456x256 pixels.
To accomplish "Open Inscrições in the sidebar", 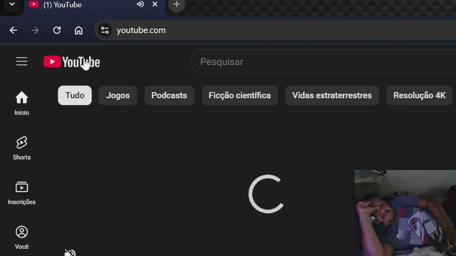I will pyautogui.click(x=22, y=193).
